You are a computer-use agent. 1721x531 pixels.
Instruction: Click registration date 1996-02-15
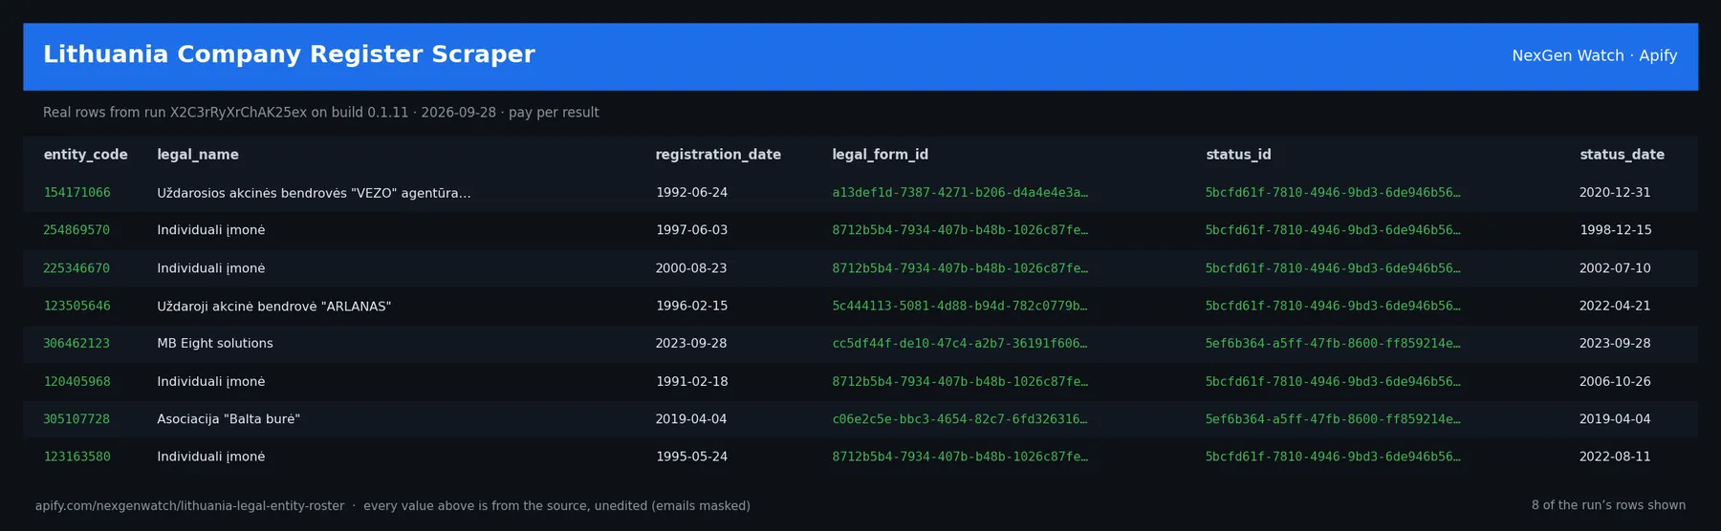[x=691, y=307]
